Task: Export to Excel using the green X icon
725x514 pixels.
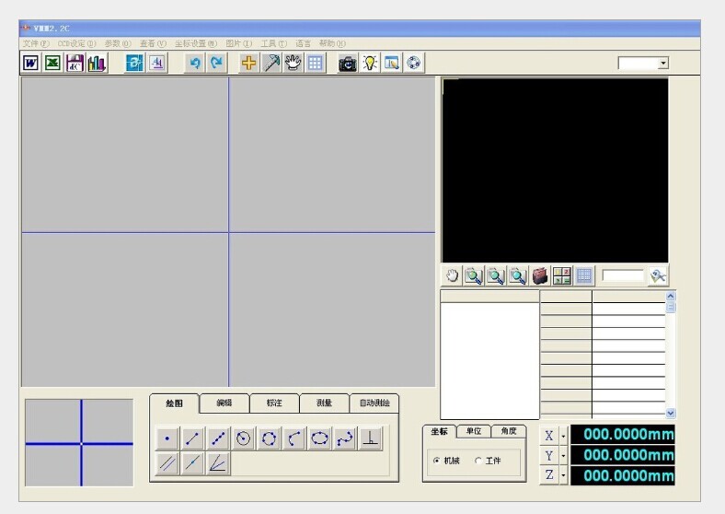Action: [x=52, y=63]
